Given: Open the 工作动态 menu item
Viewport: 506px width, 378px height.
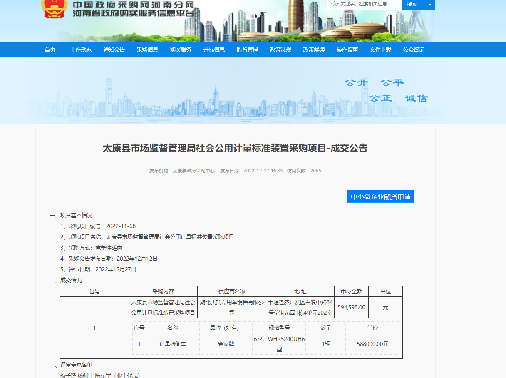Looking at the screenshot, I should pos(81,50).
